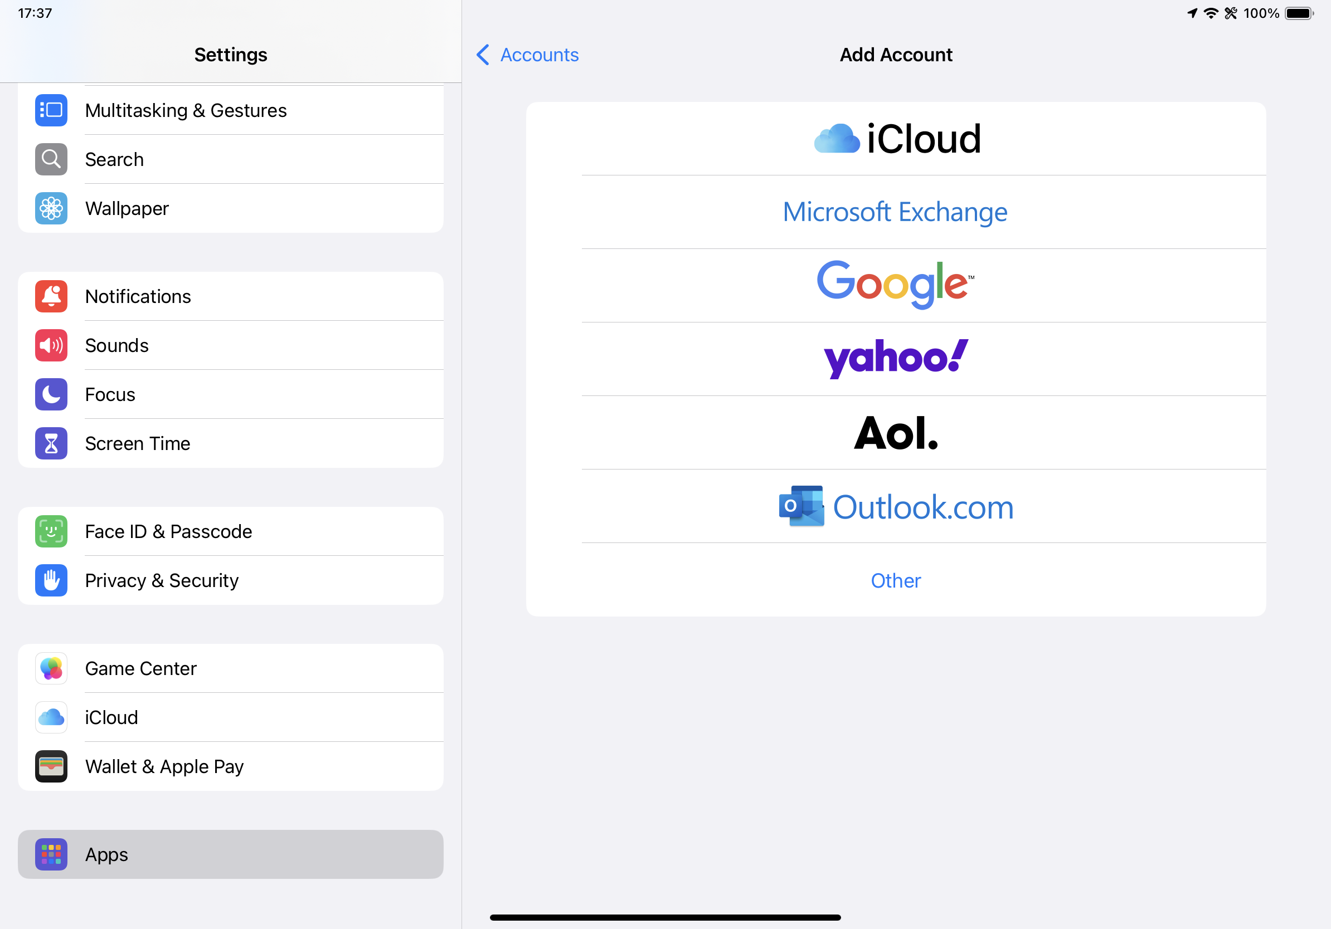Open Screen Time hourglass icon
This screenshot has height=929, width=1331.
tap(51, 444)
